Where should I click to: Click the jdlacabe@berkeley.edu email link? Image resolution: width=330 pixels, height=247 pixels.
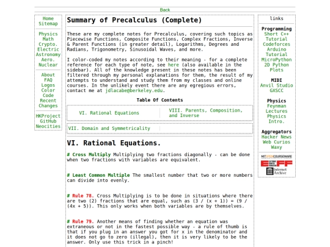click(x=134, y=90)
